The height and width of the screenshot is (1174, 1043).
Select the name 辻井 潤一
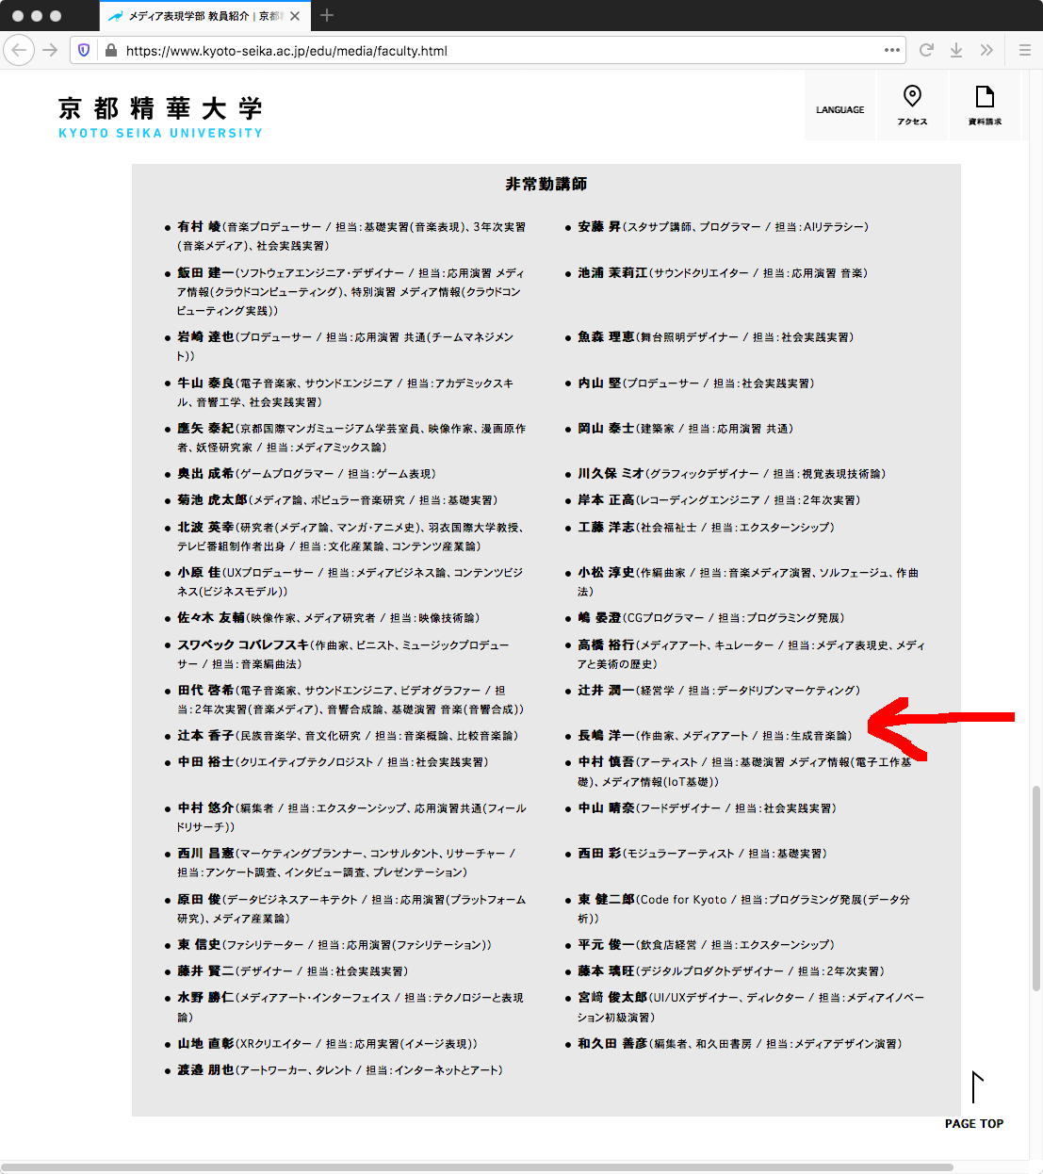[606, 691]
